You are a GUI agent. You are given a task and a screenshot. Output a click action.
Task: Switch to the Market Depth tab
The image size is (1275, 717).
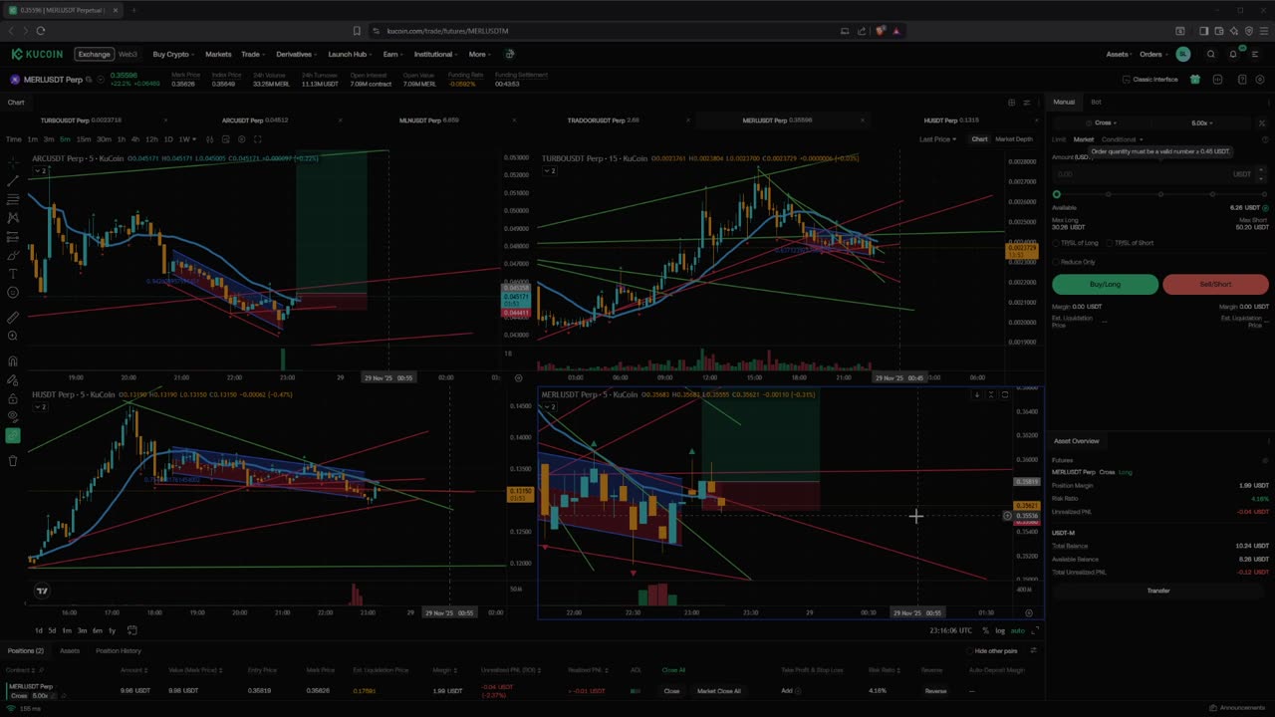pos(1014,139)
